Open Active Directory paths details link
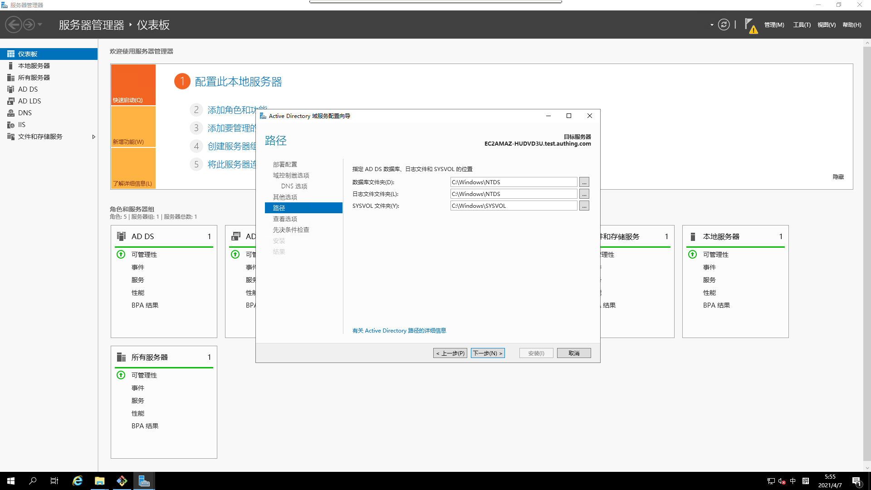 [x=399, y=331]
